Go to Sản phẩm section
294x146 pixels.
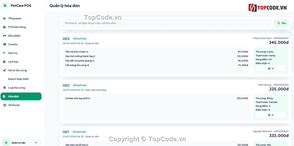point(21,36)
